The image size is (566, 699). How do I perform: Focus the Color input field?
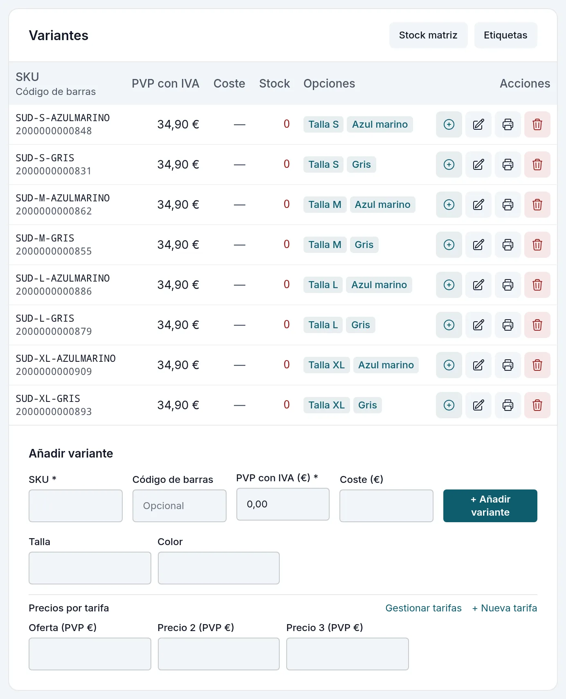pos(219,568)
